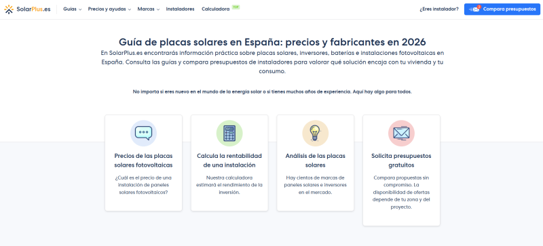Click the speech bubble prices icon
The width and height of the screenshot is (543, 246).
pos(143,134)
